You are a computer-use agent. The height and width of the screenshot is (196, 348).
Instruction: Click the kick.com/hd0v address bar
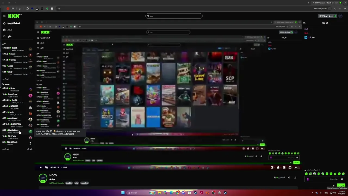tap(320, 8)
